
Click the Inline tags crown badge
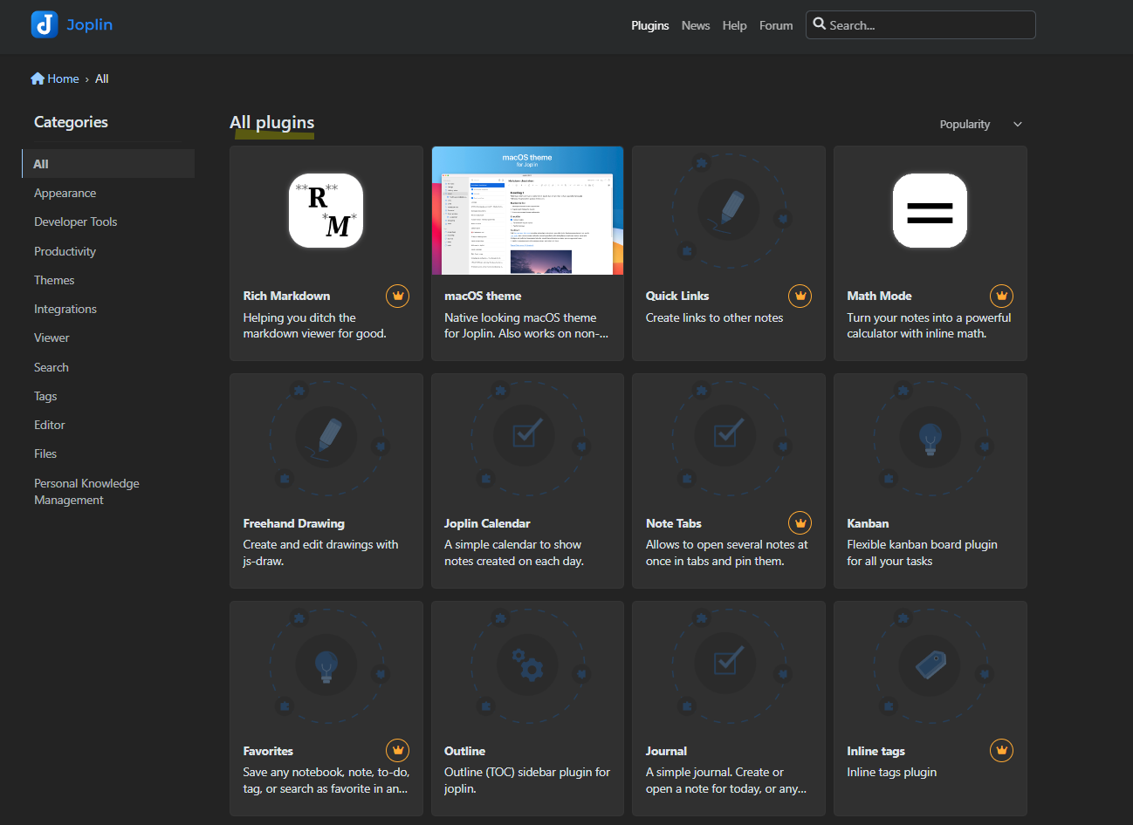pos(1002,750)
